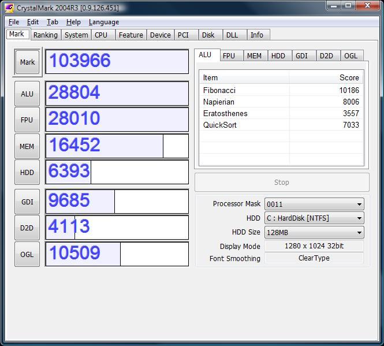Select the Eratosthenes row
Viewport: 384px width, 346px height.
coord(281,113)
